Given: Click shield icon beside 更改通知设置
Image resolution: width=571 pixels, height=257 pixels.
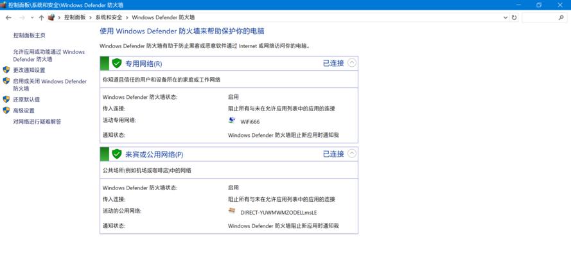Looking at the screenshot, I should 6,70.
